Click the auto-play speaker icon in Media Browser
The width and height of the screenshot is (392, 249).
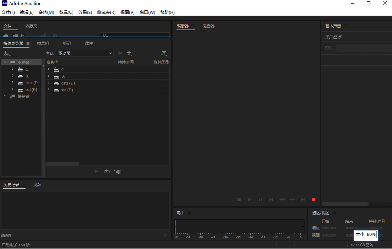coord(118,172)
